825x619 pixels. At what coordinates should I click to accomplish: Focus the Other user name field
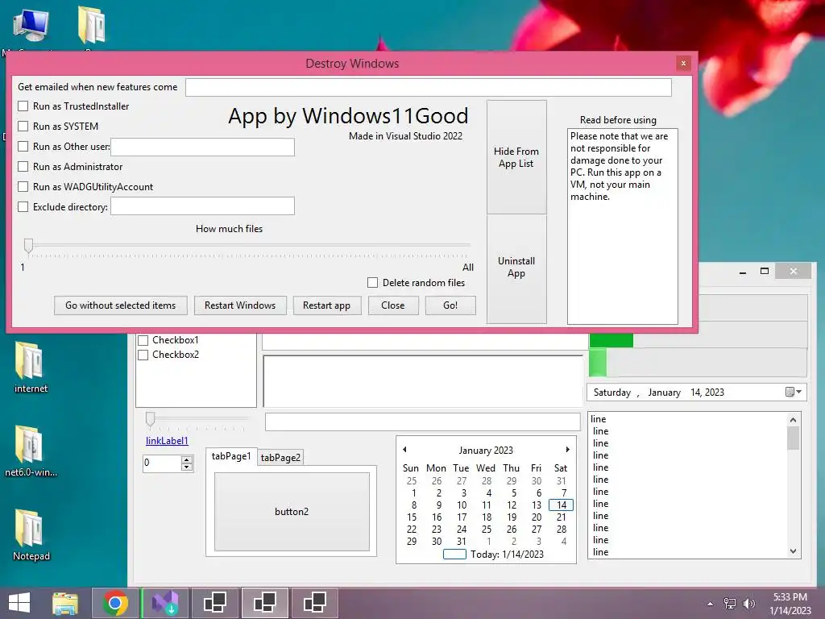tap(202, 147)
